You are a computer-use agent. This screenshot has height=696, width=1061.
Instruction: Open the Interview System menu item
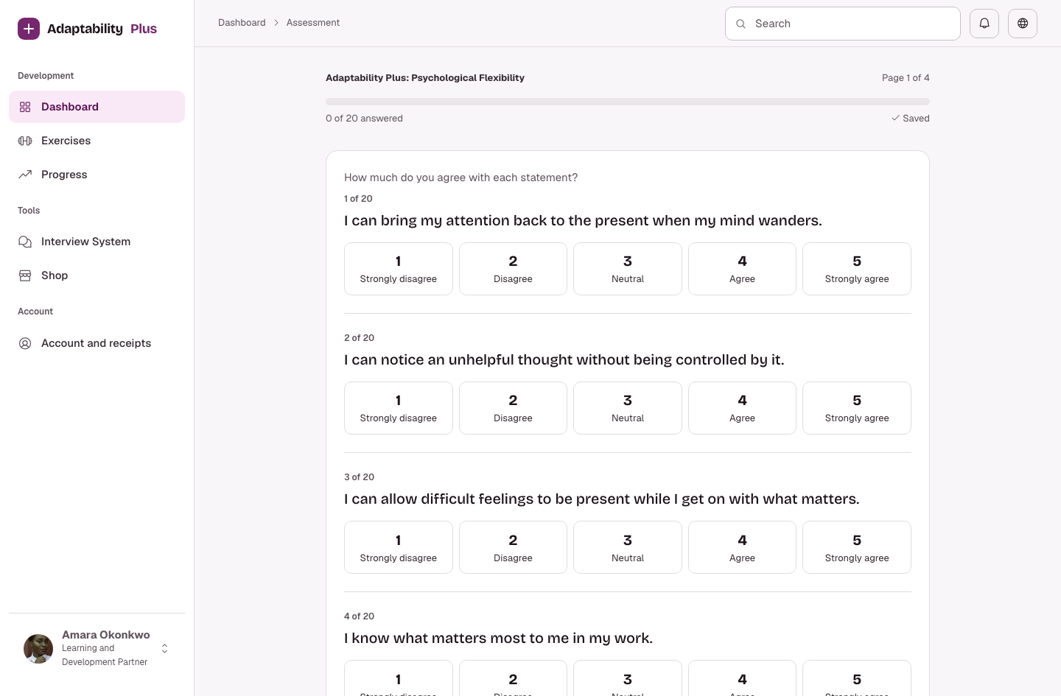pyautogui.click(x=97, y=242)
